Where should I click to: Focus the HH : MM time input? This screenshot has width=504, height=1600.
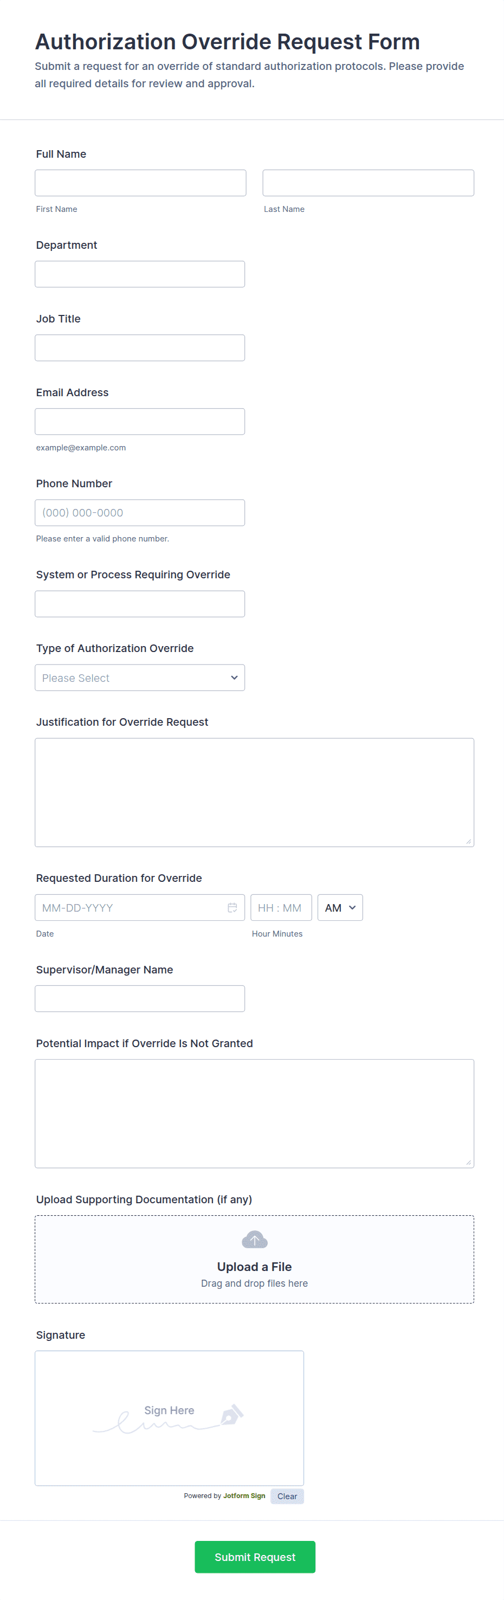click(281, 907)
